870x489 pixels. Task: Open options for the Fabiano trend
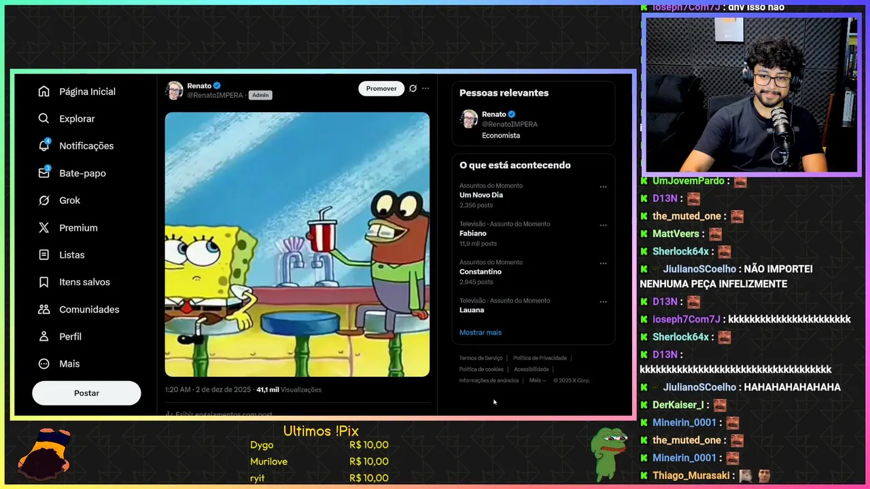click(603, 225)
